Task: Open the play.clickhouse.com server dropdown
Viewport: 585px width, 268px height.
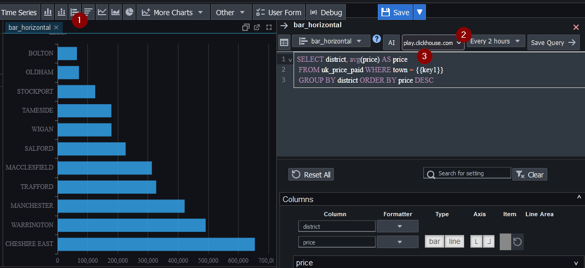Action: tap(433, 42)
